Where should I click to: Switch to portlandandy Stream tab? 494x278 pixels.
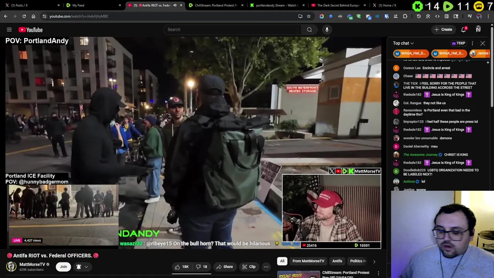pos(277,5)
